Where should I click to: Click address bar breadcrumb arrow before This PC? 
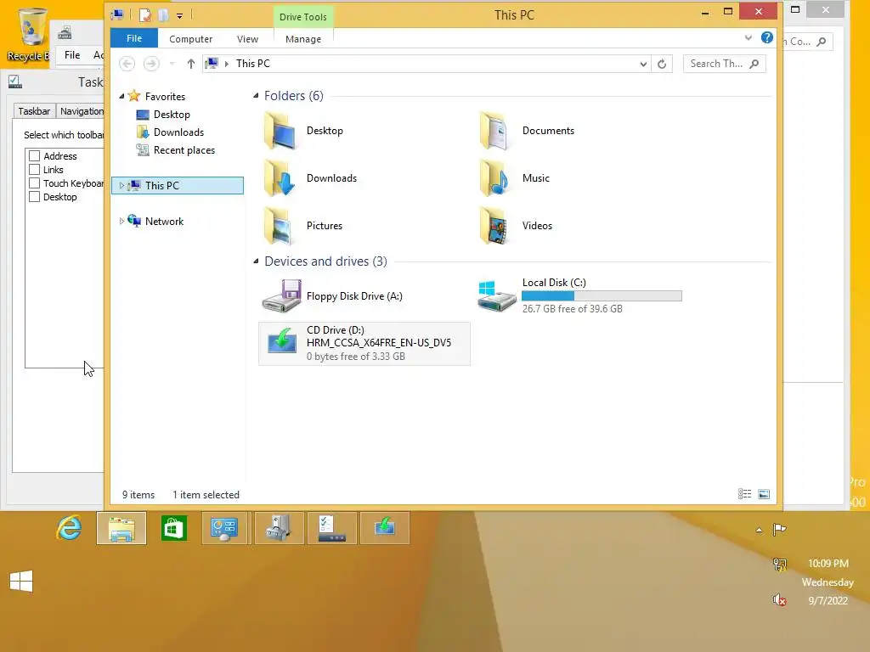(x=226, y=64)
